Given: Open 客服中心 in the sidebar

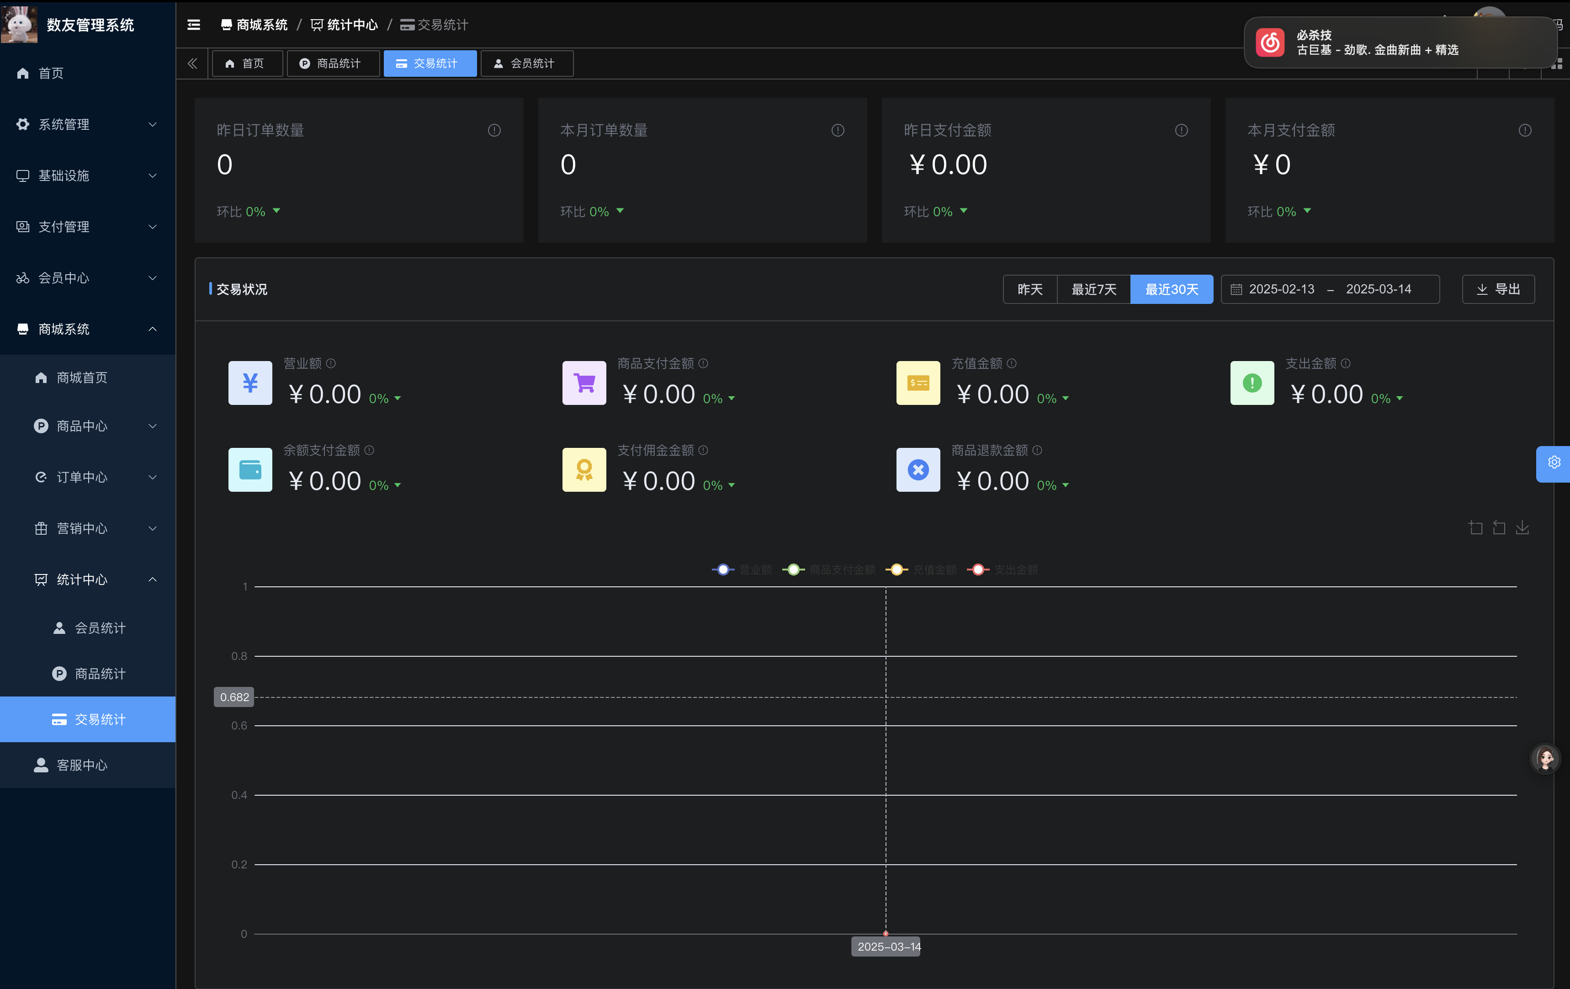Looking at the screenshot, I should pyautogui.click(x=87, y=765).
